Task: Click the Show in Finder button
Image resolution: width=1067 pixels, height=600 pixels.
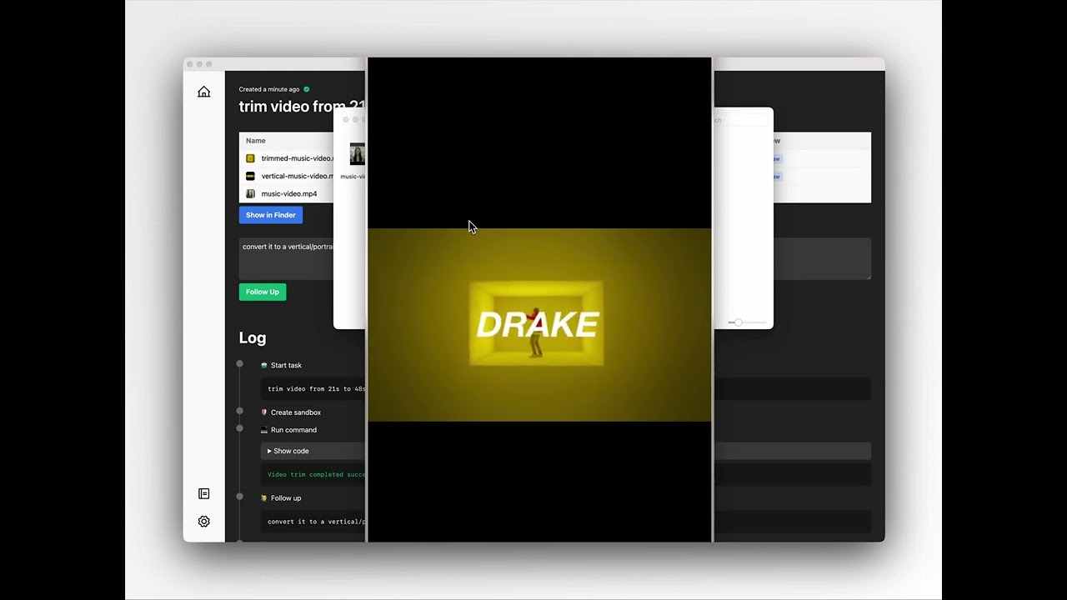Action: [x=271, y=215]
